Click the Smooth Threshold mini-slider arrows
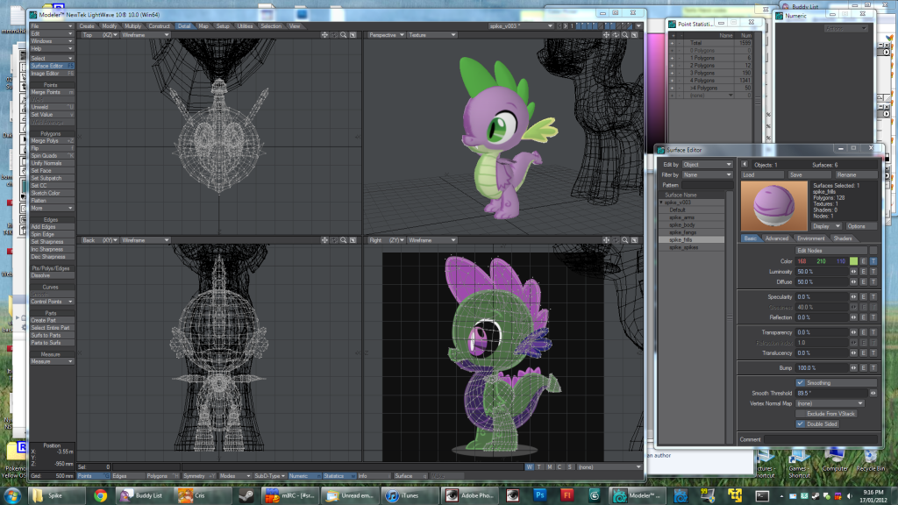 (873, 393)
